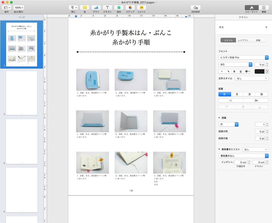
Task: Click the heading 糸かがり手製本はん・ぶんこ
Action: coord(131,33)
